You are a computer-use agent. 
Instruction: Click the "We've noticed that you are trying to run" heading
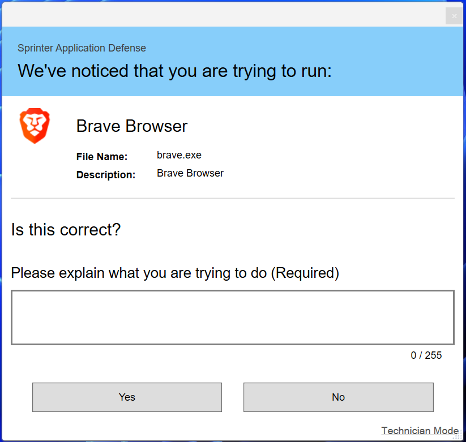point(174,71)
